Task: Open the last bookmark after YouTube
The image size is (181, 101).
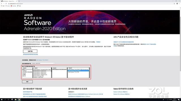Action: click(x=19, y=6)
